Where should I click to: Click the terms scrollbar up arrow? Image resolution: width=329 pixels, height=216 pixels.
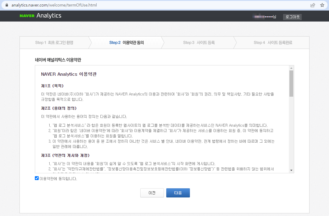click(291, 68)
